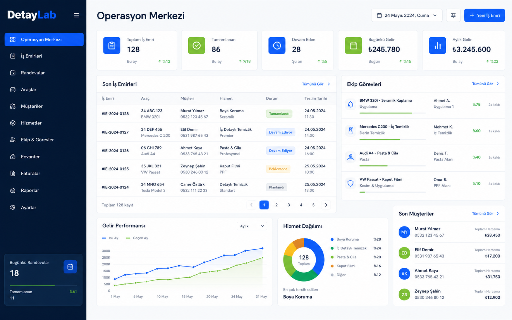
Task: Click Tümünü Gör in Ekip Görevleri
Action: tap(486, 84)
